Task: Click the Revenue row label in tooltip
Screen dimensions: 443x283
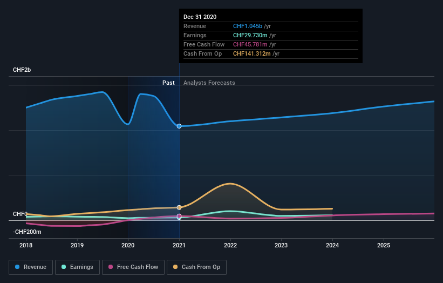Action: pos(195,26)
